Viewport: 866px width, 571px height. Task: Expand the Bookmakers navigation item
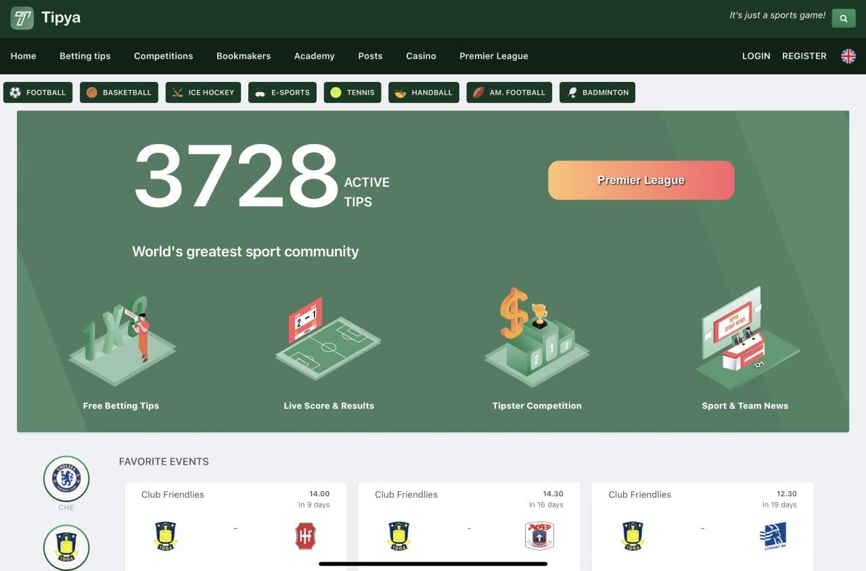[x=243, y=56]
